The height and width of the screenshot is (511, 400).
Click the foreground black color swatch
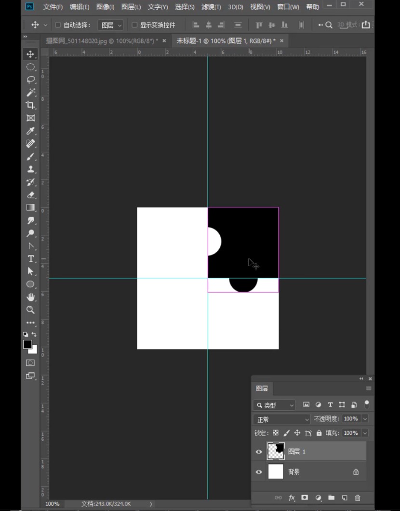[x=27, y=344]
